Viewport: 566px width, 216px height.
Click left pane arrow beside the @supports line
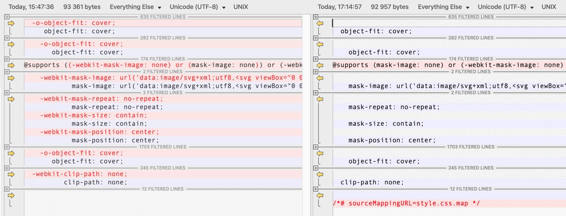click(11, 65)
